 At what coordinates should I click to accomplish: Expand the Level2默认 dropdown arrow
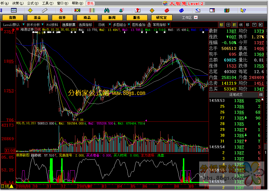pyautogui.click(x=23, y=25)
